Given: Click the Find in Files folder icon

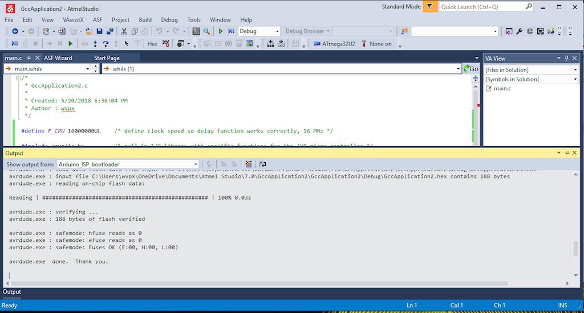Looking at the screenshot, I should [x=404, y=32].
